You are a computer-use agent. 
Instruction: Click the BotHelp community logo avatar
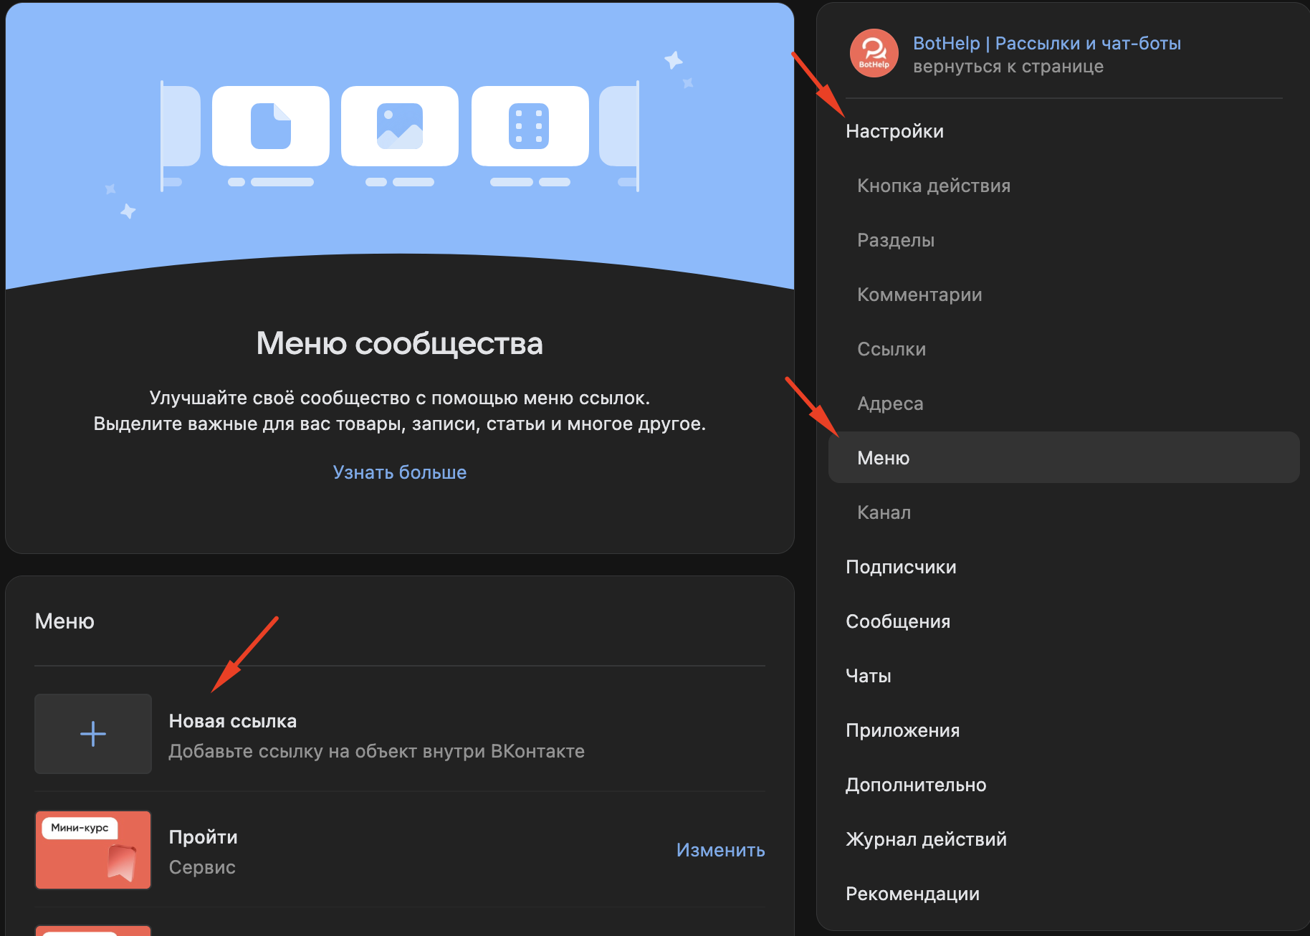tap(874, 54)
